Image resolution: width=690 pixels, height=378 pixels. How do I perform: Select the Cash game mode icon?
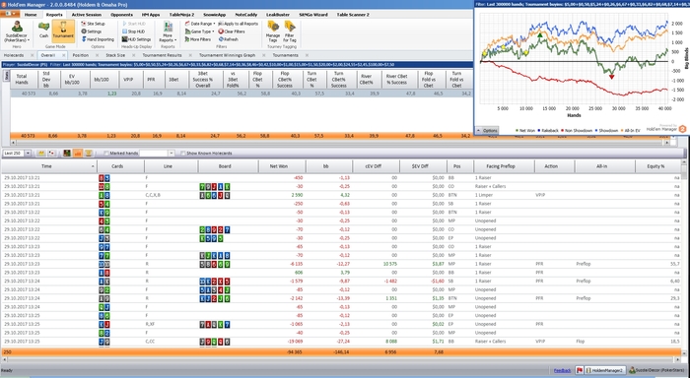pos(43,31)
